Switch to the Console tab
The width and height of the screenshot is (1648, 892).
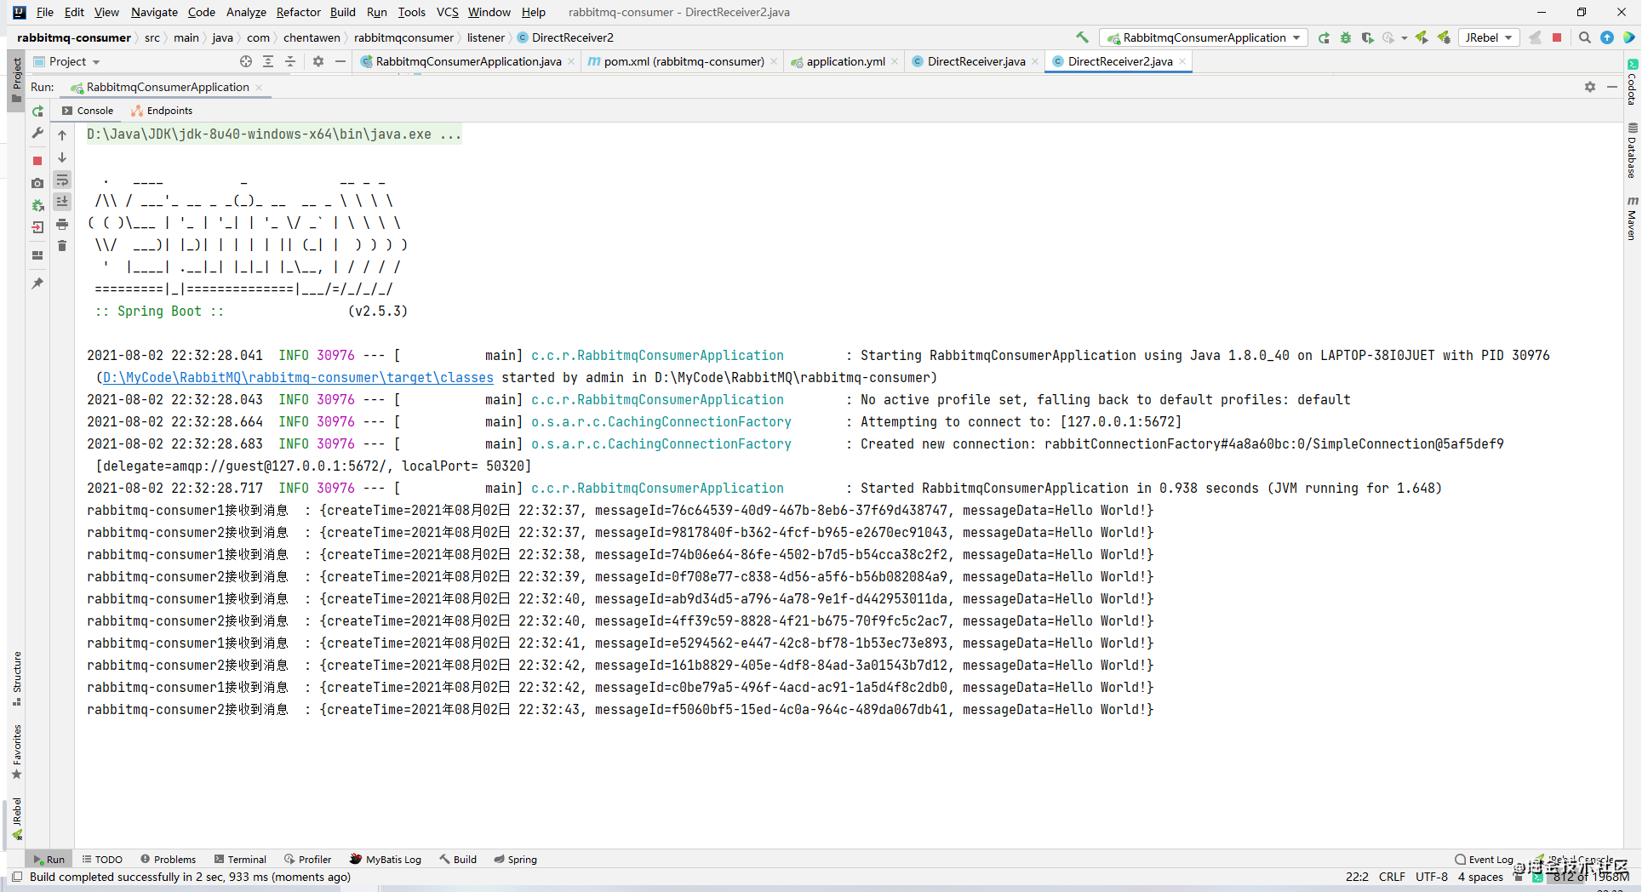88,111
